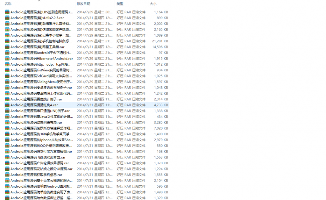326x200 pixels.
Task: Click the archive icon for 动态列表布局.rar
Action: point(7,122)
